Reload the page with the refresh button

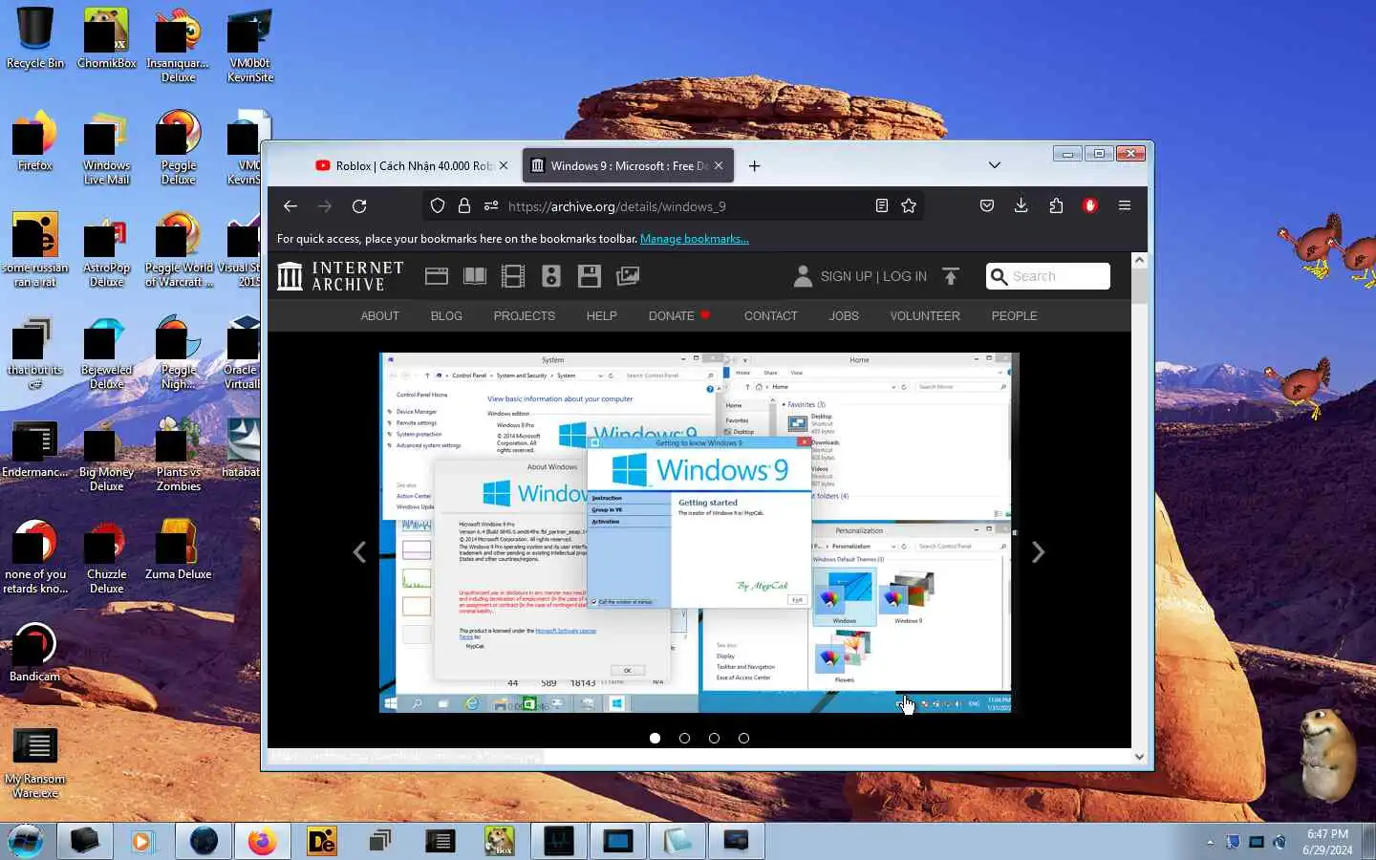pos(359,205)
